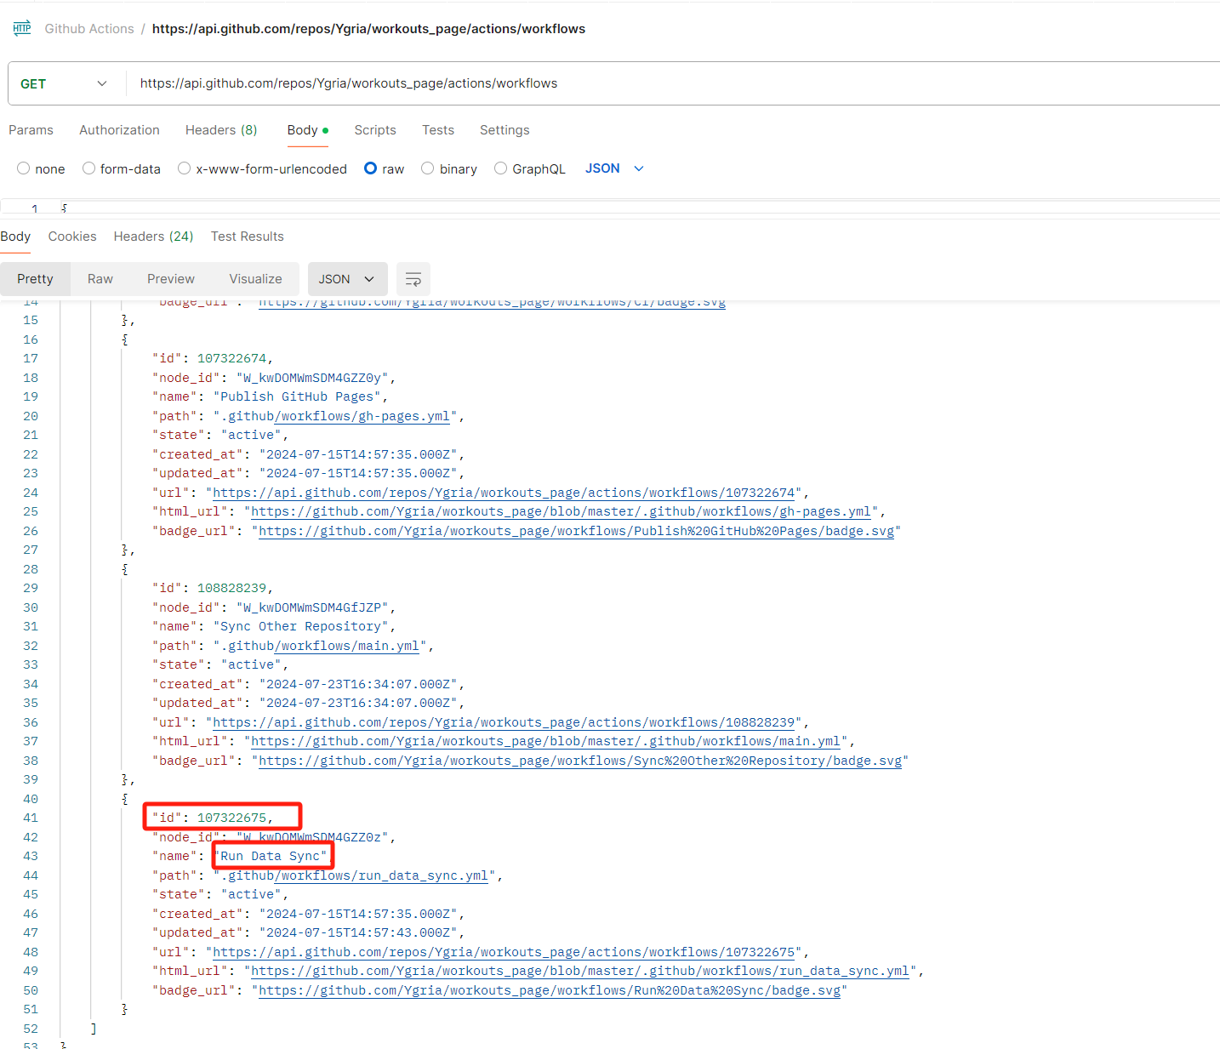Open the Scripts tab

tap(375, 130)
